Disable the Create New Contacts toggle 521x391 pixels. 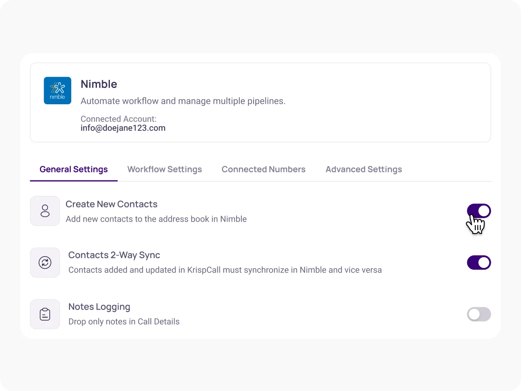[x=479, y=211]
